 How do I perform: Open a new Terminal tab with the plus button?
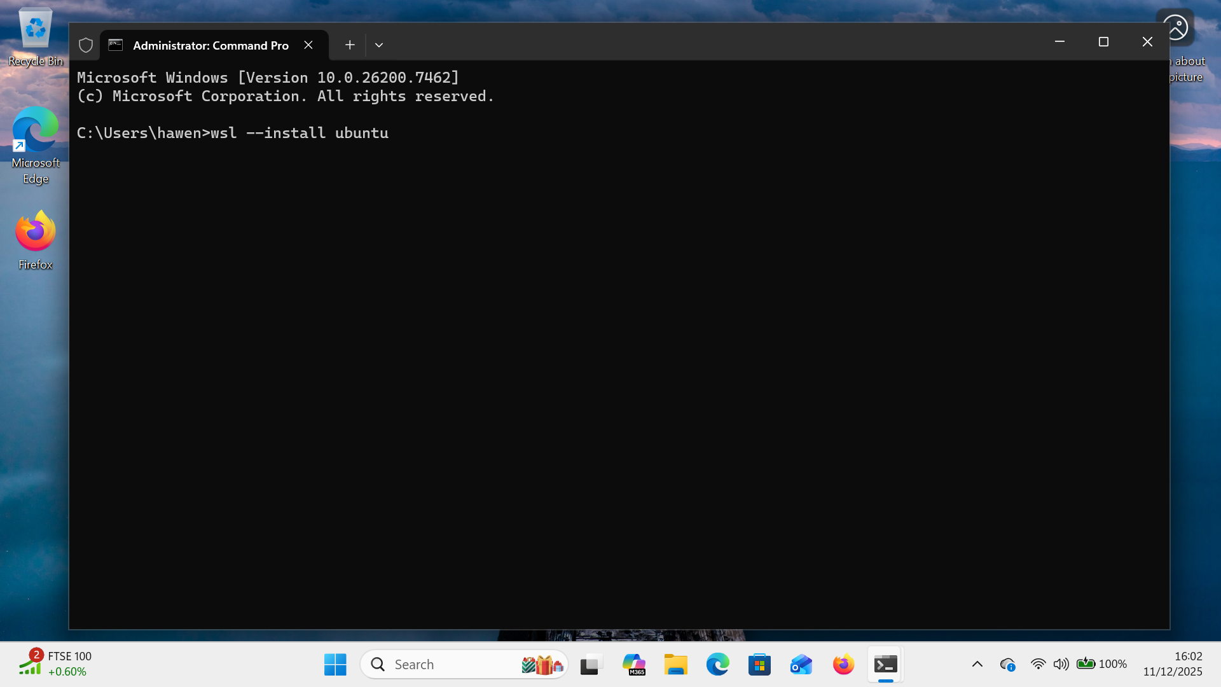pos(349,45)
